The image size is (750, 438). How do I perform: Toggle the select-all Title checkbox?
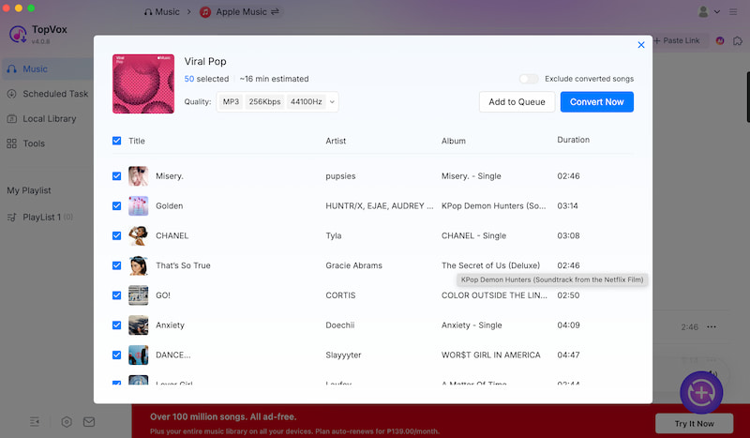116,141
